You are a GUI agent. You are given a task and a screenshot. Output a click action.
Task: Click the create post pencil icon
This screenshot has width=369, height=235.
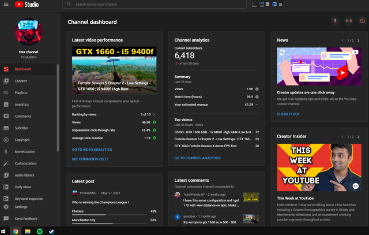coord(363,21)
